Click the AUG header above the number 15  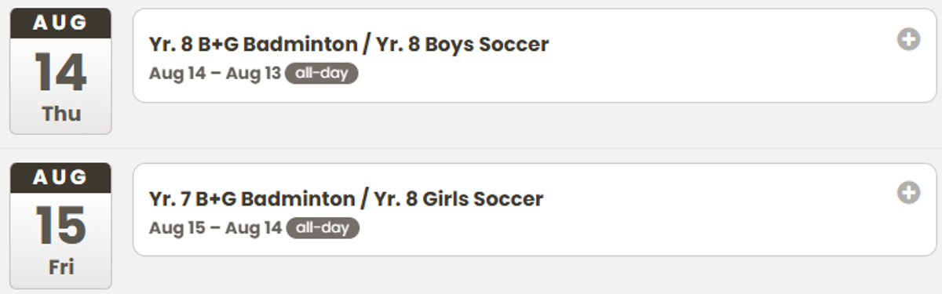[60, 178]
